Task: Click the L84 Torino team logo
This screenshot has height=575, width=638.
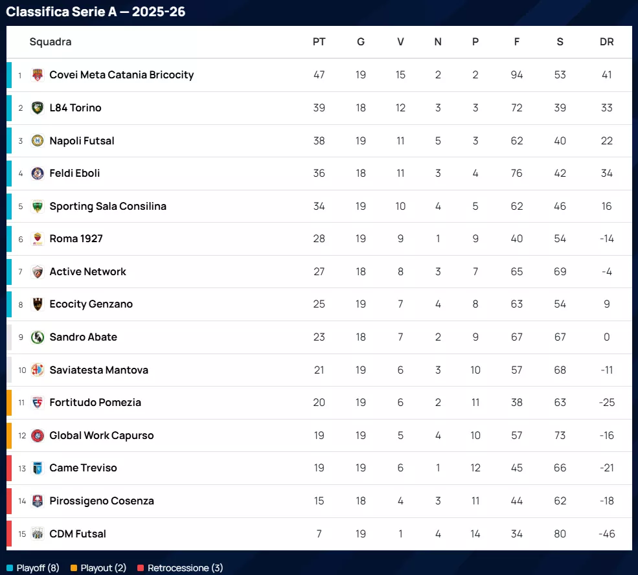Action: (38, 108)
